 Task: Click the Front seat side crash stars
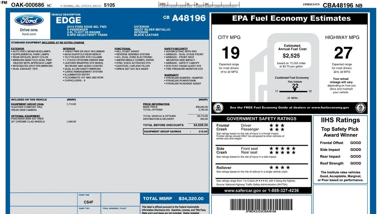pos(282,149)
